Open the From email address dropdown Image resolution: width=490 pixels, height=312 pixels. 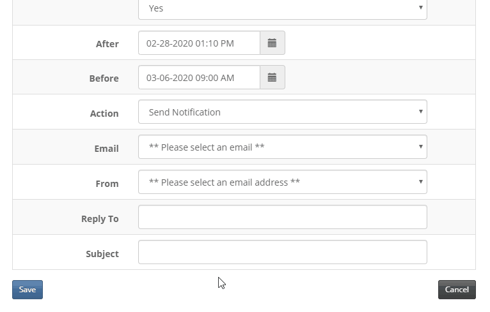click(x=283, y=182)
